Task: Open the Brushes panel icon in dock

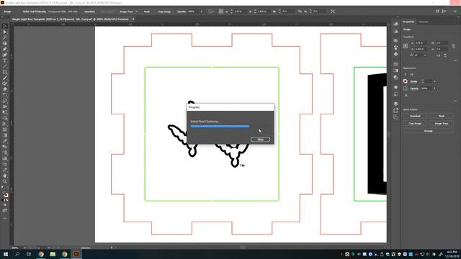Action: coord(395,47)
